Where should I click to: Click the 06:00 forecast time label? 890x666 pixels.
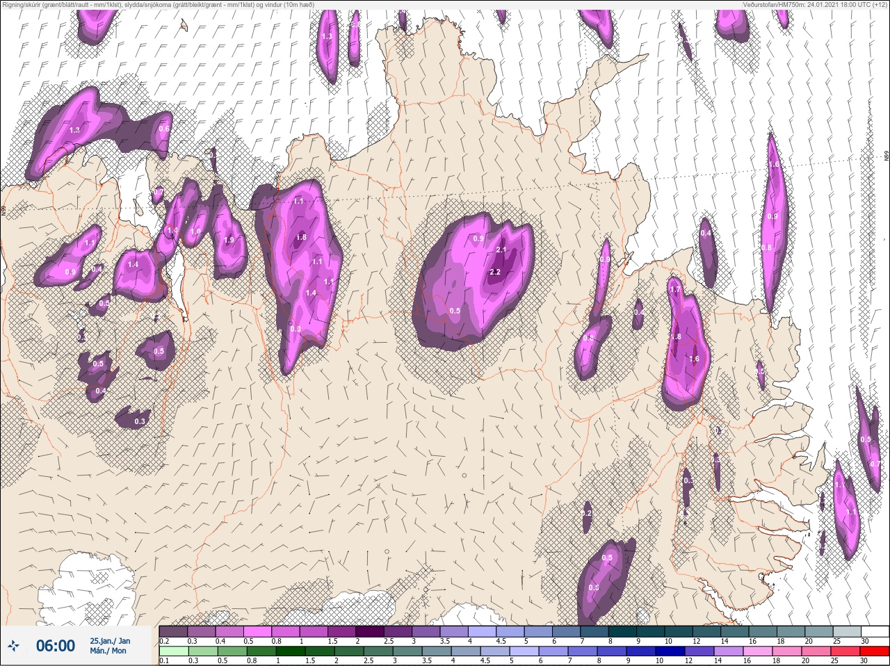56,646
